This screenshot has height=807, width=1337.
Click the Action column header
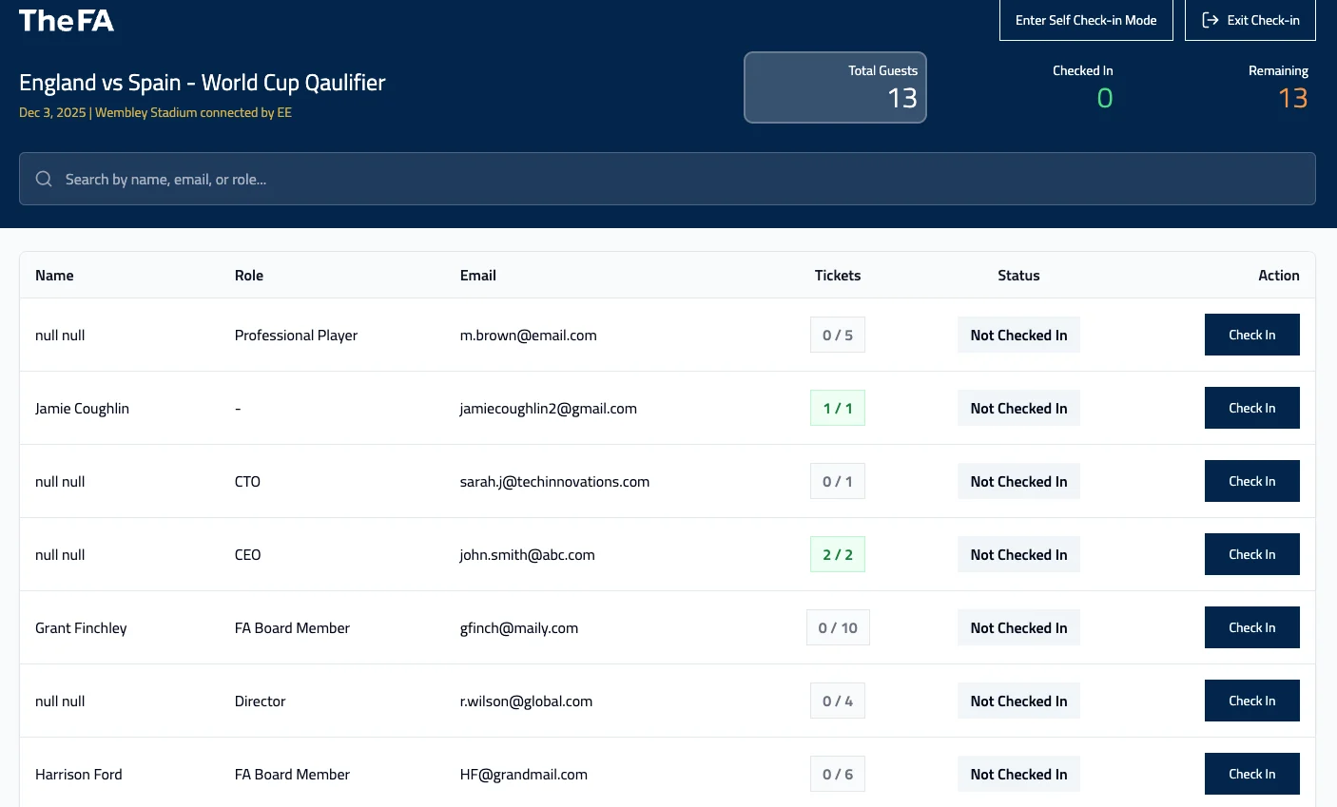coord(1279,276)
